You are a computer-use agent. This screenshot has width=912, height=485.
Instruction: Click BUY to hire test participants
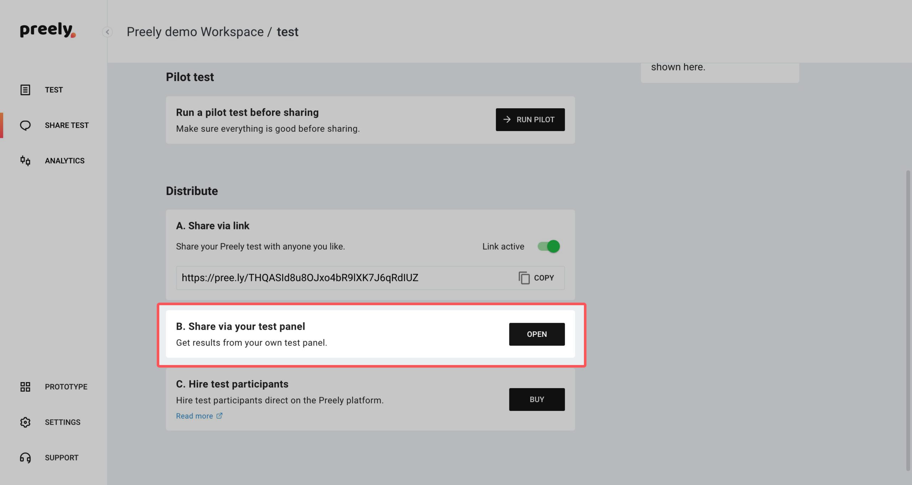[537, 400]
